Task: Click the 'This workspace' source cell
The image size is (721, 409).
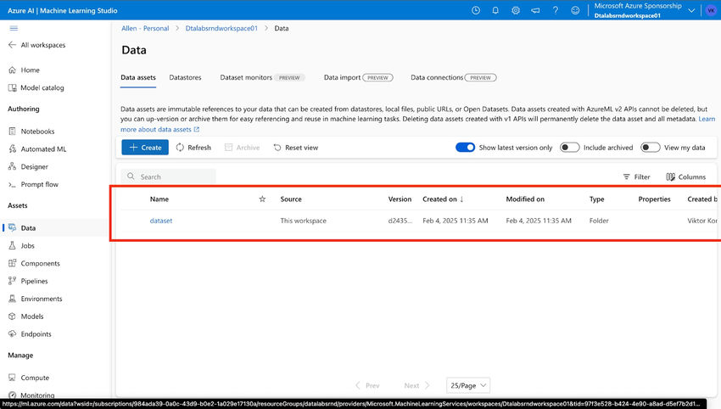Action: (303, 221)
